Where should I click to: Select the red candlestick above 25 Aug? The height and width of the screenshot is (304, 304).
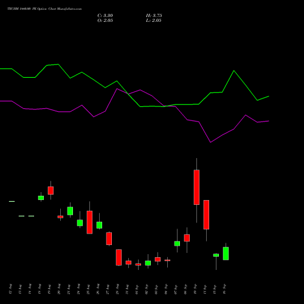[89, 223]
